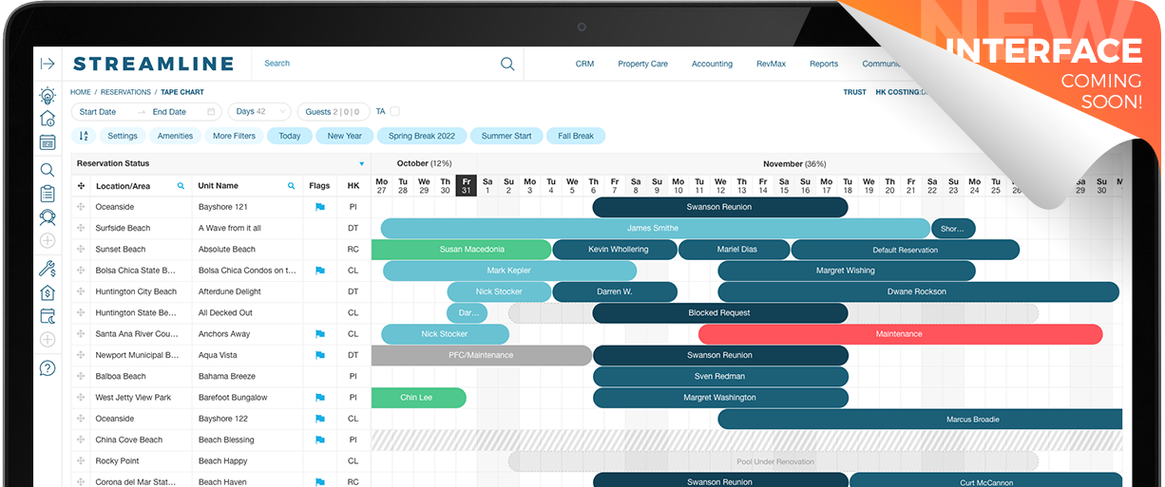Click the STREAMLINE logo
Screen dimensions: 1165x487
[x=153, y=64]
